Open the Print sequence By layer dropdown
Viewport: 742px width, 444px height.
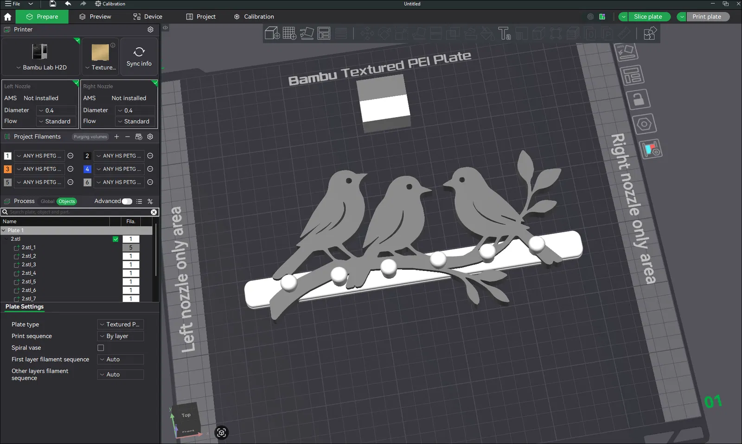pyautogui.click(x=121, y=336)
